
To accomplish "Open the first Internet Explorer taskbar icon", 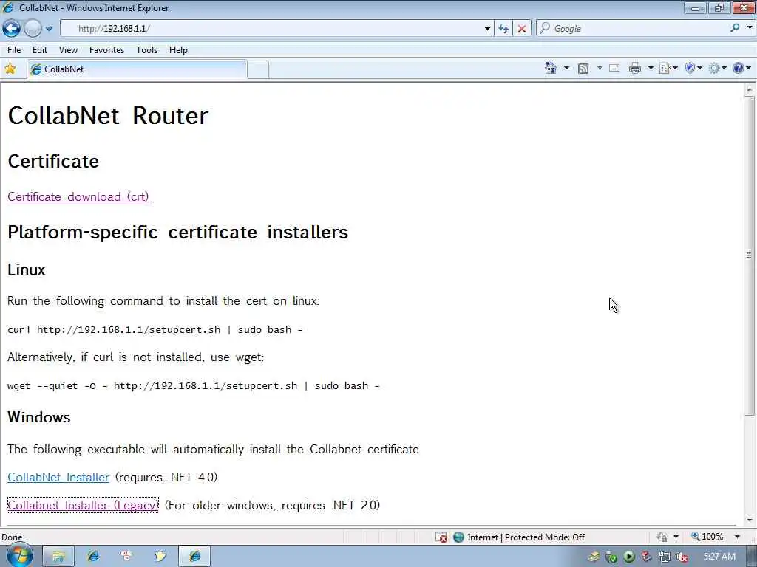I will 92,557.
